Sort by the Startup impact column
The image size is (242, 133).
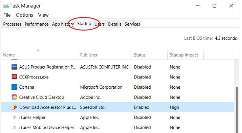point(184,55)
